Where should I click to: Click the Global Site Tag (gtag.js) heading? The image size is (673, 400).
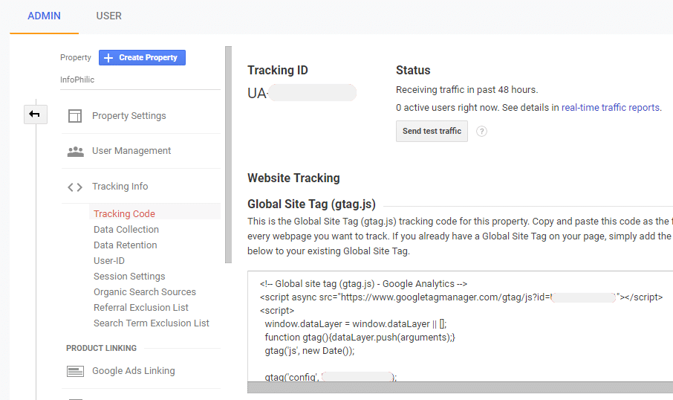click(311, 204)
